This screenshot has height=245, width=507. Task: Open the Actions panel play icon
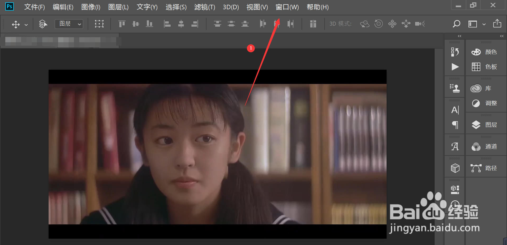tap(455, 67)
